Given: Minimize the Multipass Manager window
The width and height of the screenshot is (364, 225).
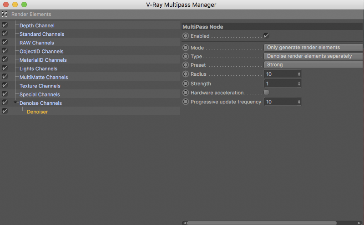Looking at the screenshot, I should [x=15, y=5].
